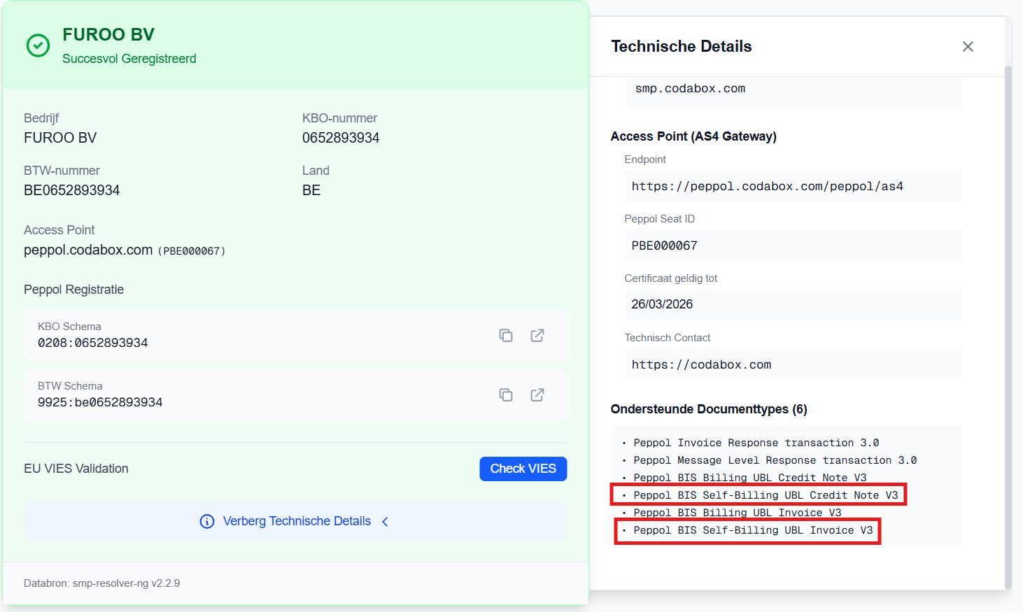Click the Ondersteunde Documenttypes (6) heading
Image resolution: width=1023 pixels, height=612 pixels.
point(709,409)
